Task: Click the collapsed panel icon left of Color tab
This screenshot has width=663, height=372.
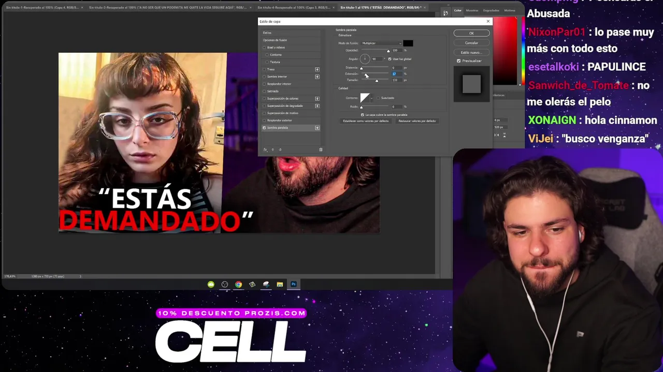Action: point(445,12)
